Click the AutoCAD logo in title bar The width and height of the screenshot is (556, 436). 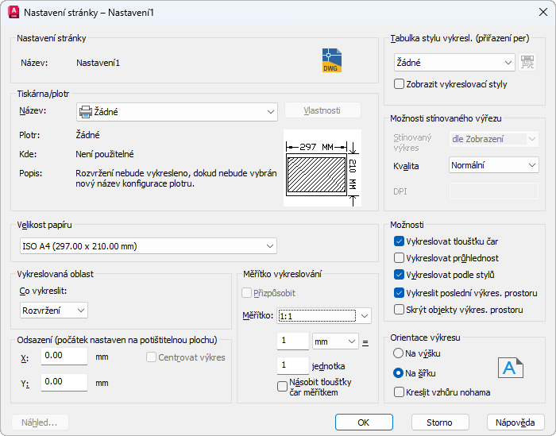click(13, 13)
